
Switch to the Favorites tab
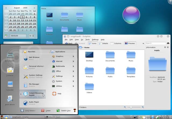click(x=29, y=52)
